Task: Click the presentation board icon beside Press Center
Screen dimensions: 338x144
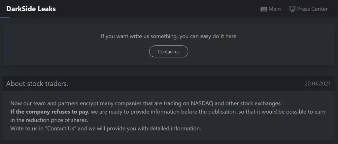Action: (292, 9)
